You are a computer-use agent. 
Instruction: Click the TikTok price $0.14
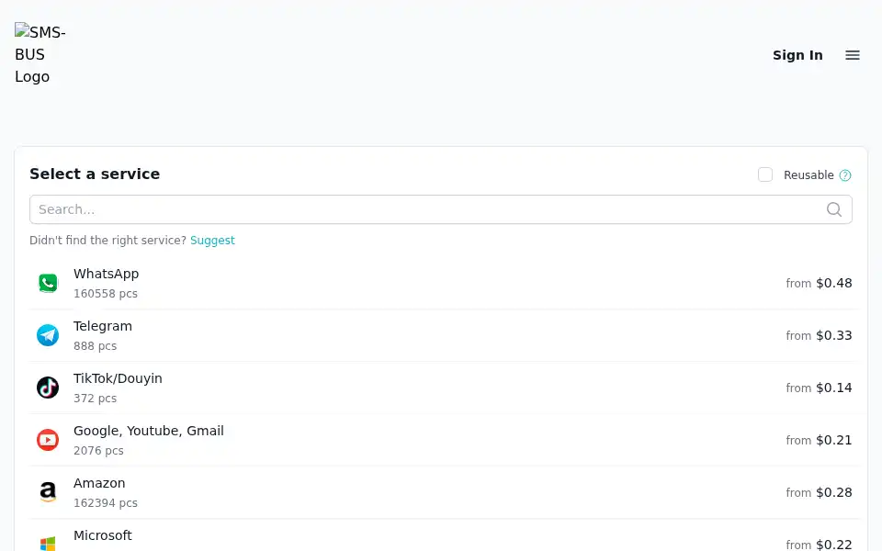click(833, 388)
